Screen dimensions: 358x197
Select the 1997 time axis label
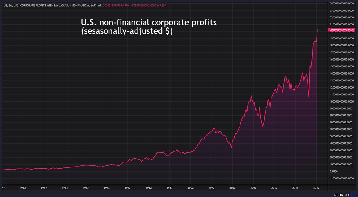212,188
